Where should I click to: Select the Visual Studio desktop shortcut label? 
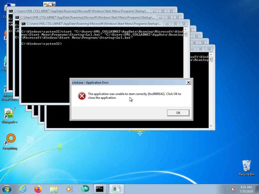pyautogui.click(x=10, y=97)
